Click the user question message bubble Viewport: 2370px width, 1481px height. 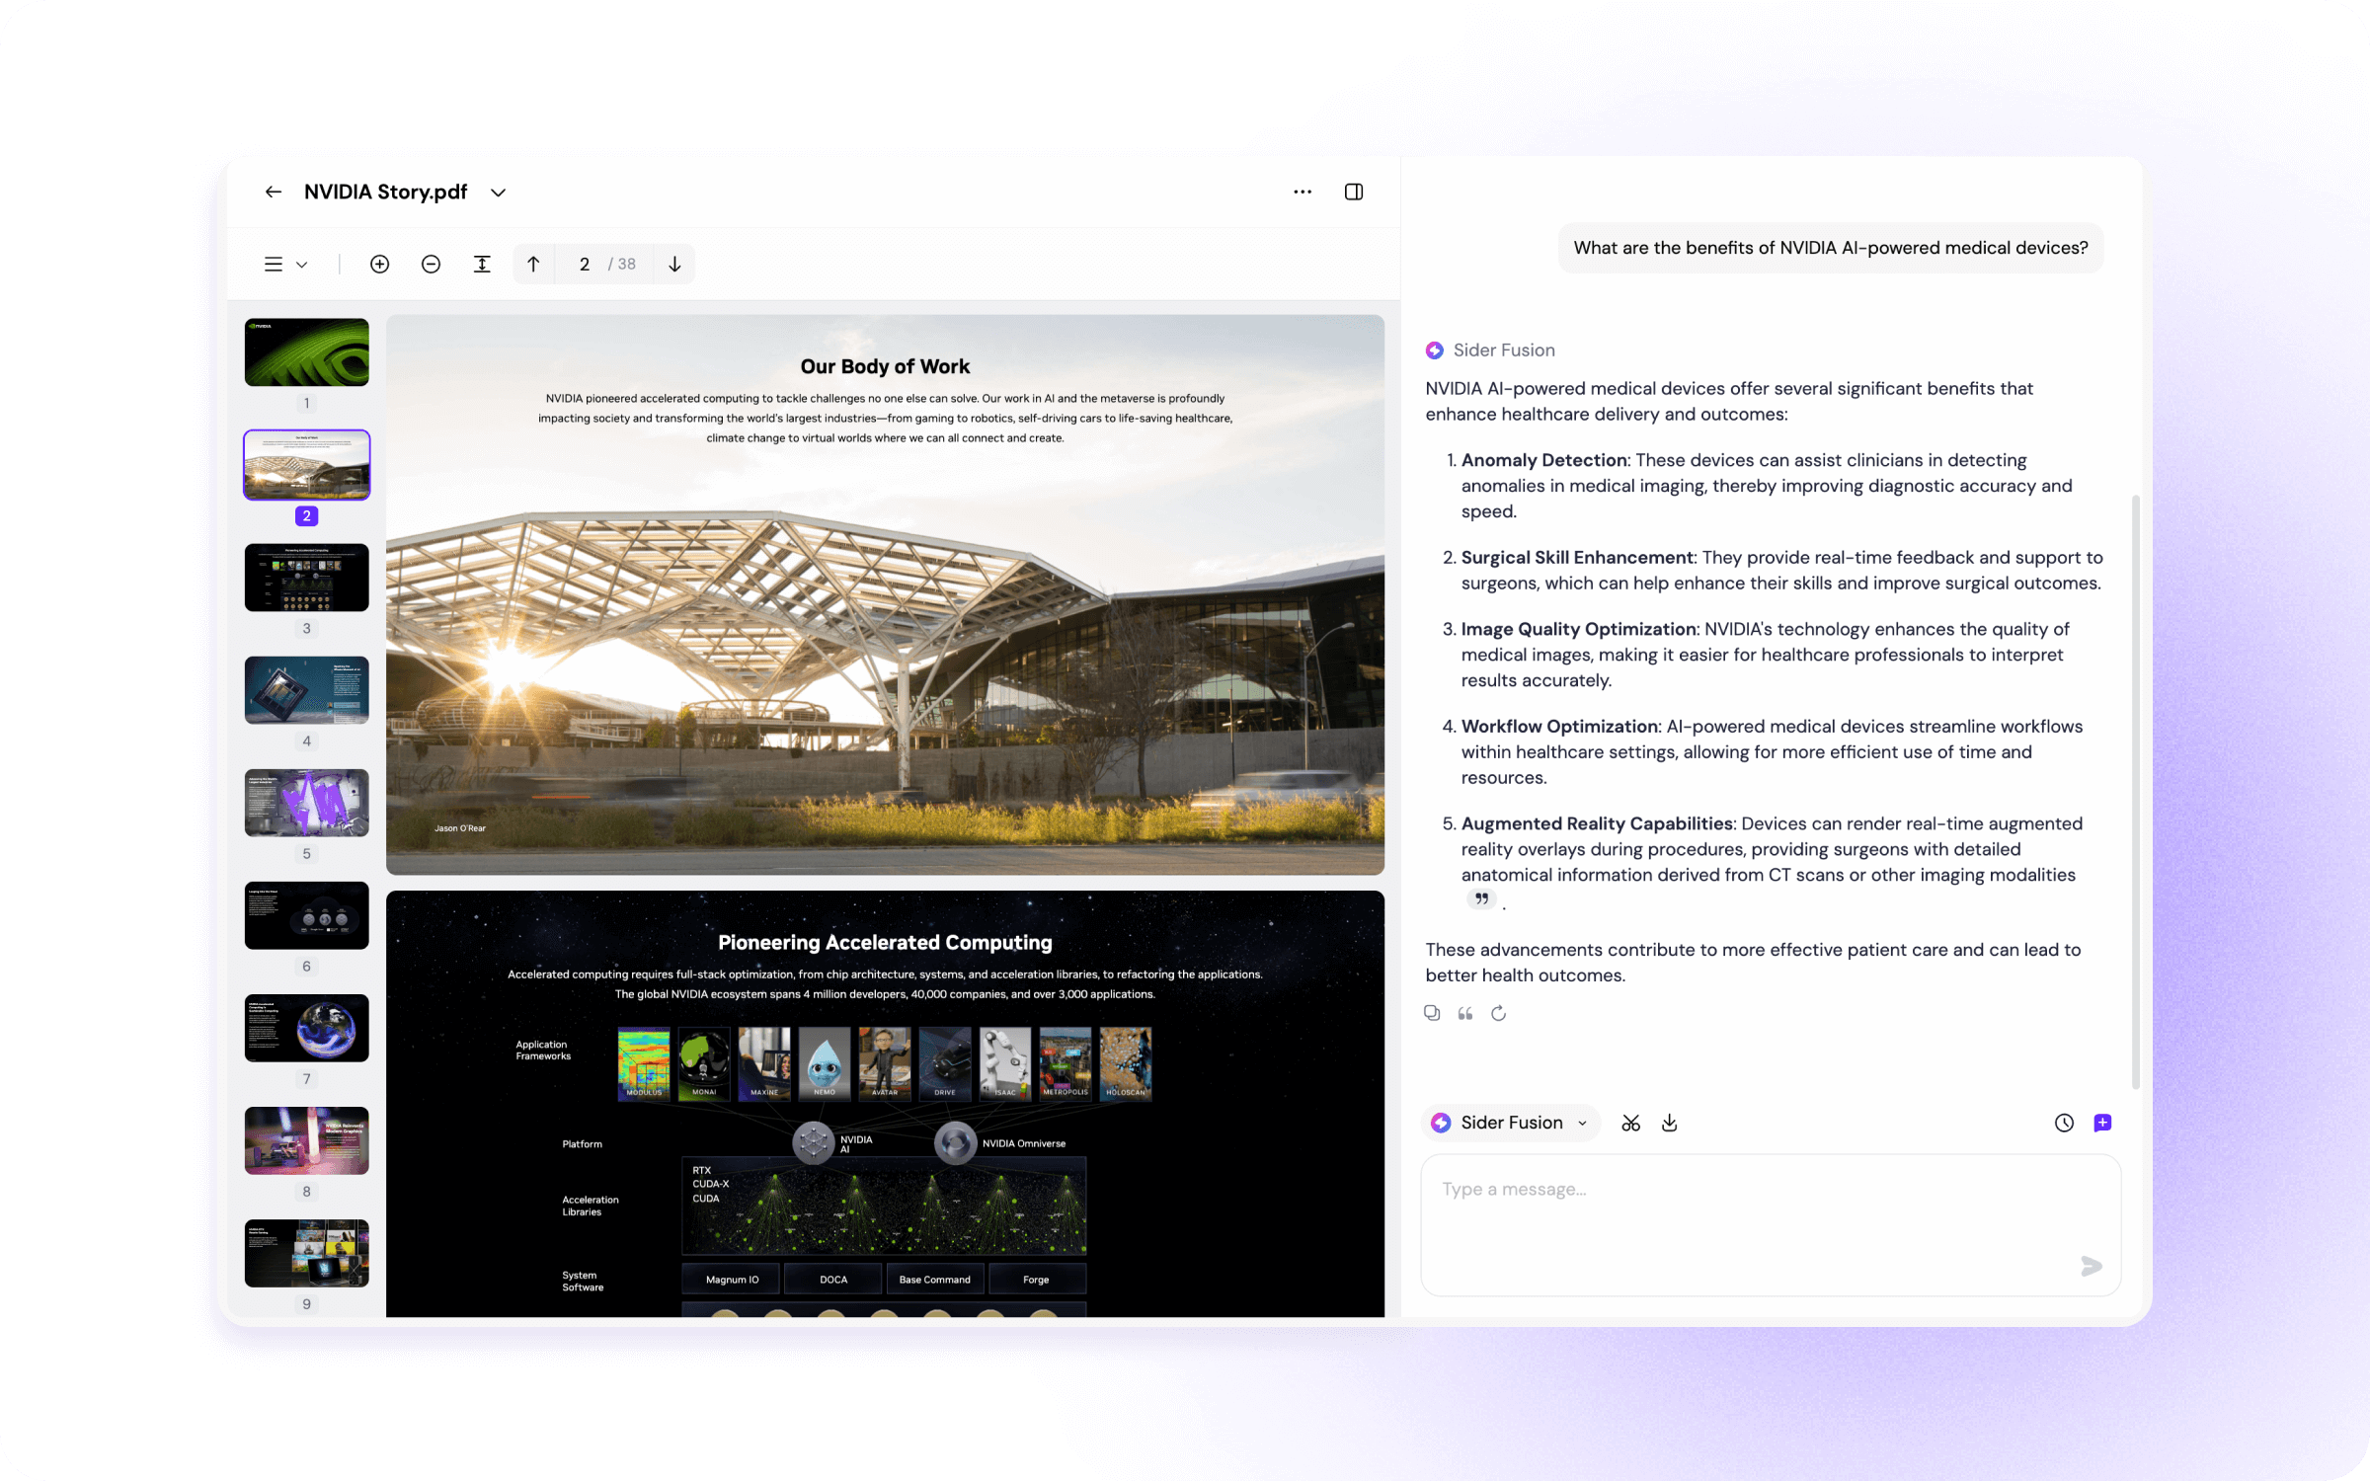[1830, 248]
